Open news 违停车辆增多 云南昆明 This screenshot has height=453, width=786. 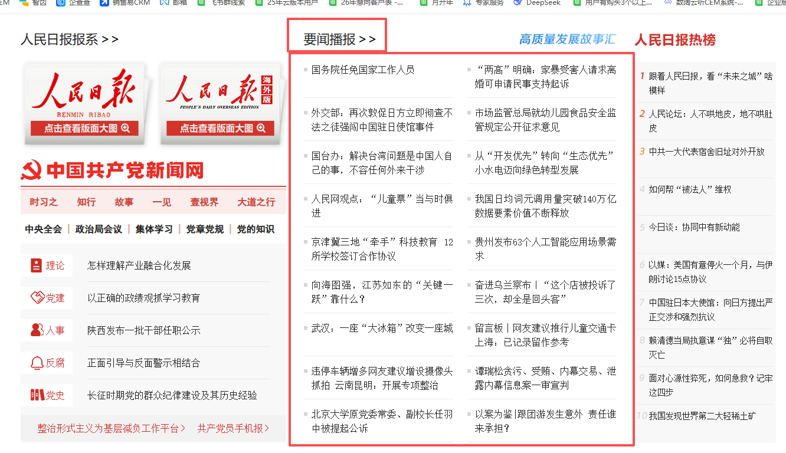pos(382,378)
